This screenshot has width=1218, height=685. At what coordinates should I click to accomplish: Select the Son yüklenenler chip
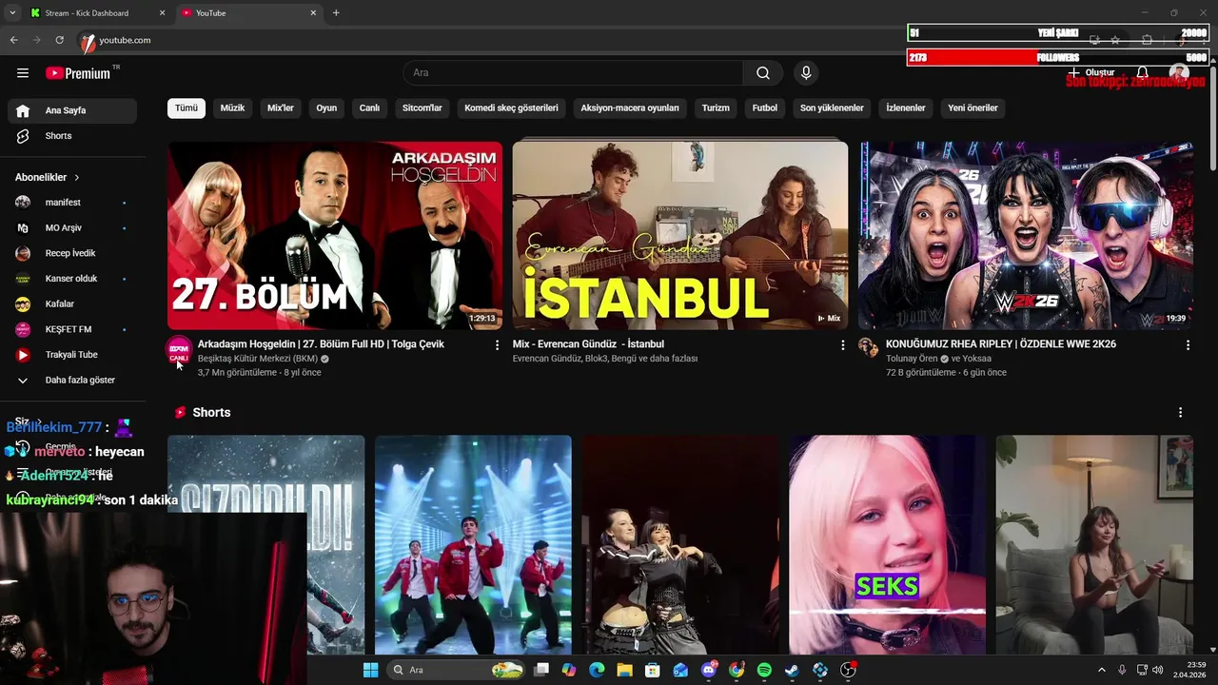[832, 108]
